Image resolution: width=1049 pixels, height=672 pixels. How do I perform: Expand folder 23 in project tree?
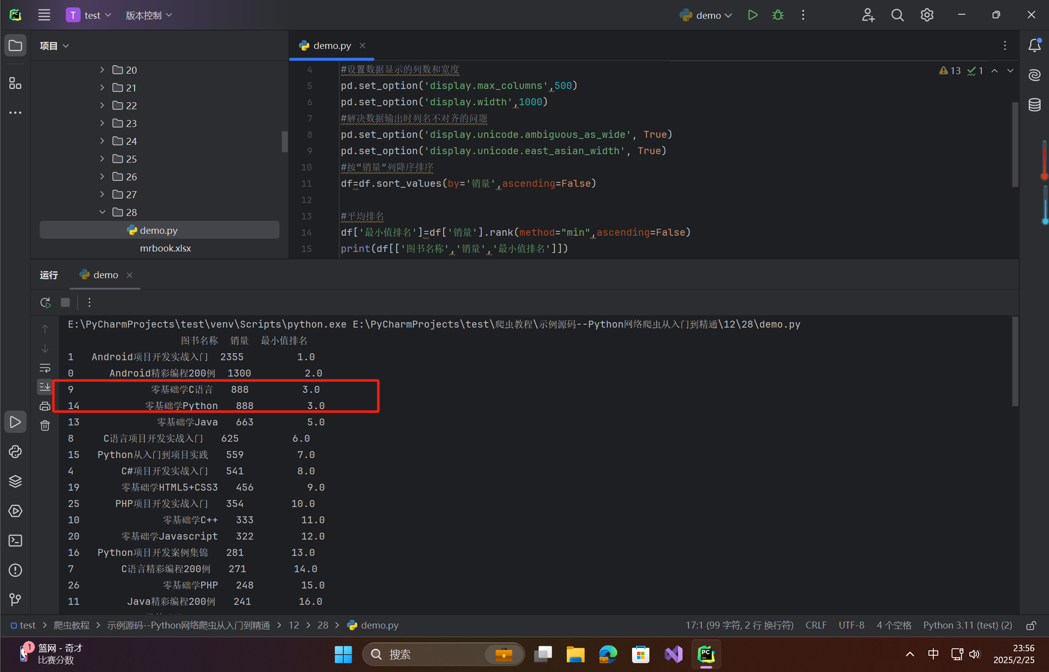pyautogui.click(x=102, y=123)
